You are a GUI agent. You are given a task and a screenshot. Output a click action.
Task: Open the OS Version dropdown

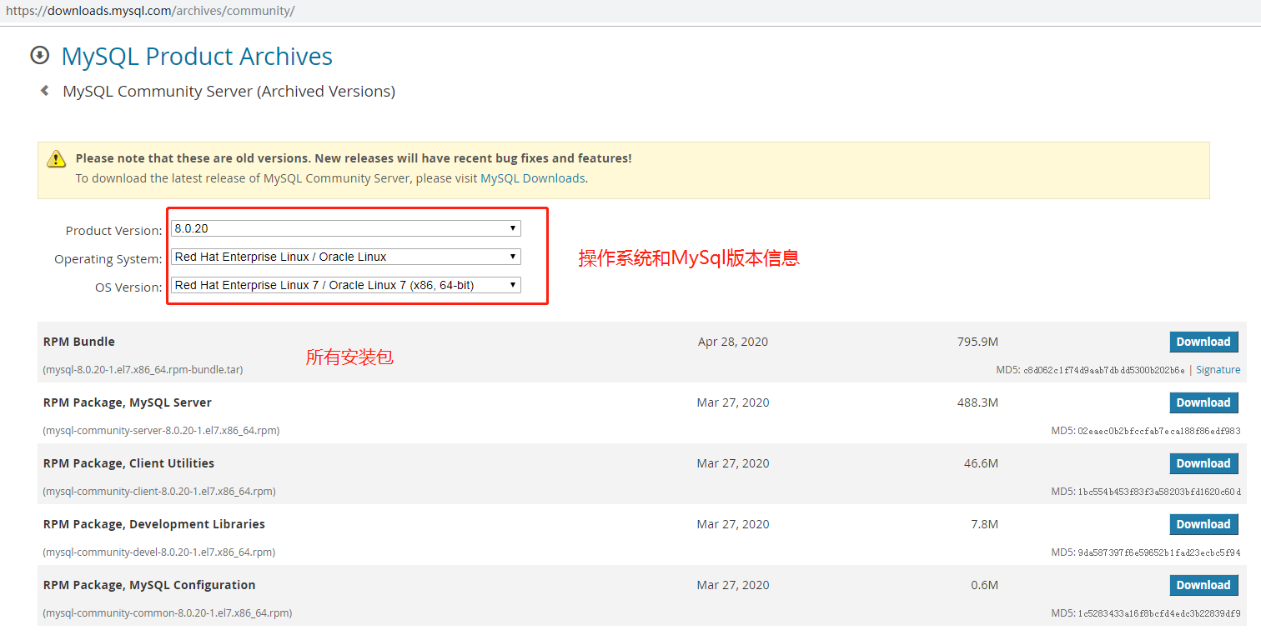click(x=346, y=285)
